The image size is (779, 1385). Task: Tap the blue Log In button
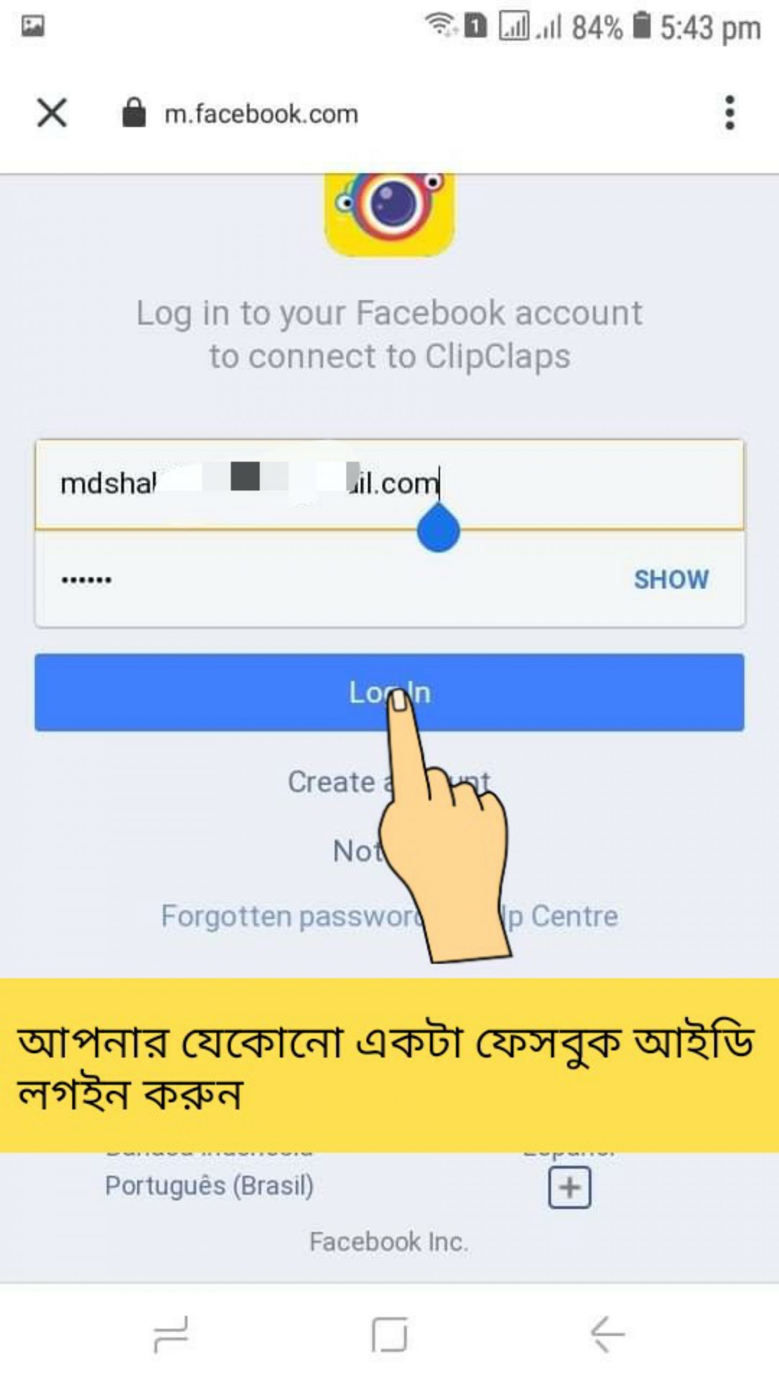pyautogui.click(x=389, y=692)
